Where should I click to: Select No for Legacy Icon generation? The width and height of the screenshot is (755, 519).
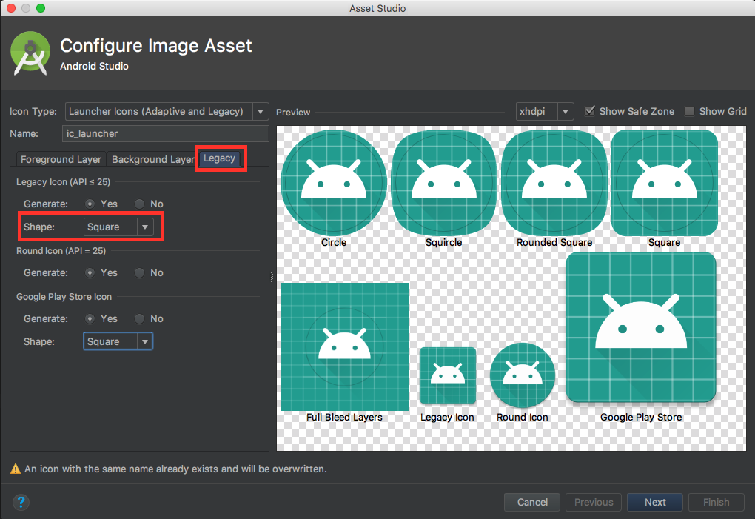click(x=140, y=204)
